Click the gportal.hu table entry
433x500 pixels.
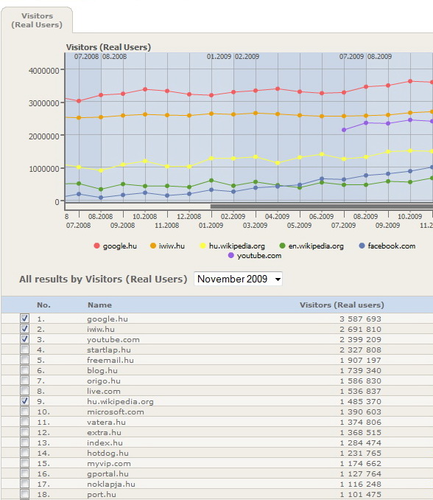pos(108,474)
